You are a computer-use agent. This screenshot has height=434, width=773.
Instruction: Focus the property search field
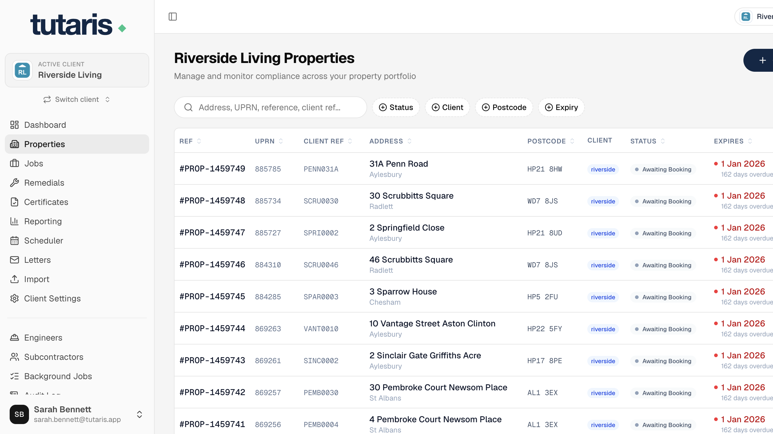tap(271, 107)
